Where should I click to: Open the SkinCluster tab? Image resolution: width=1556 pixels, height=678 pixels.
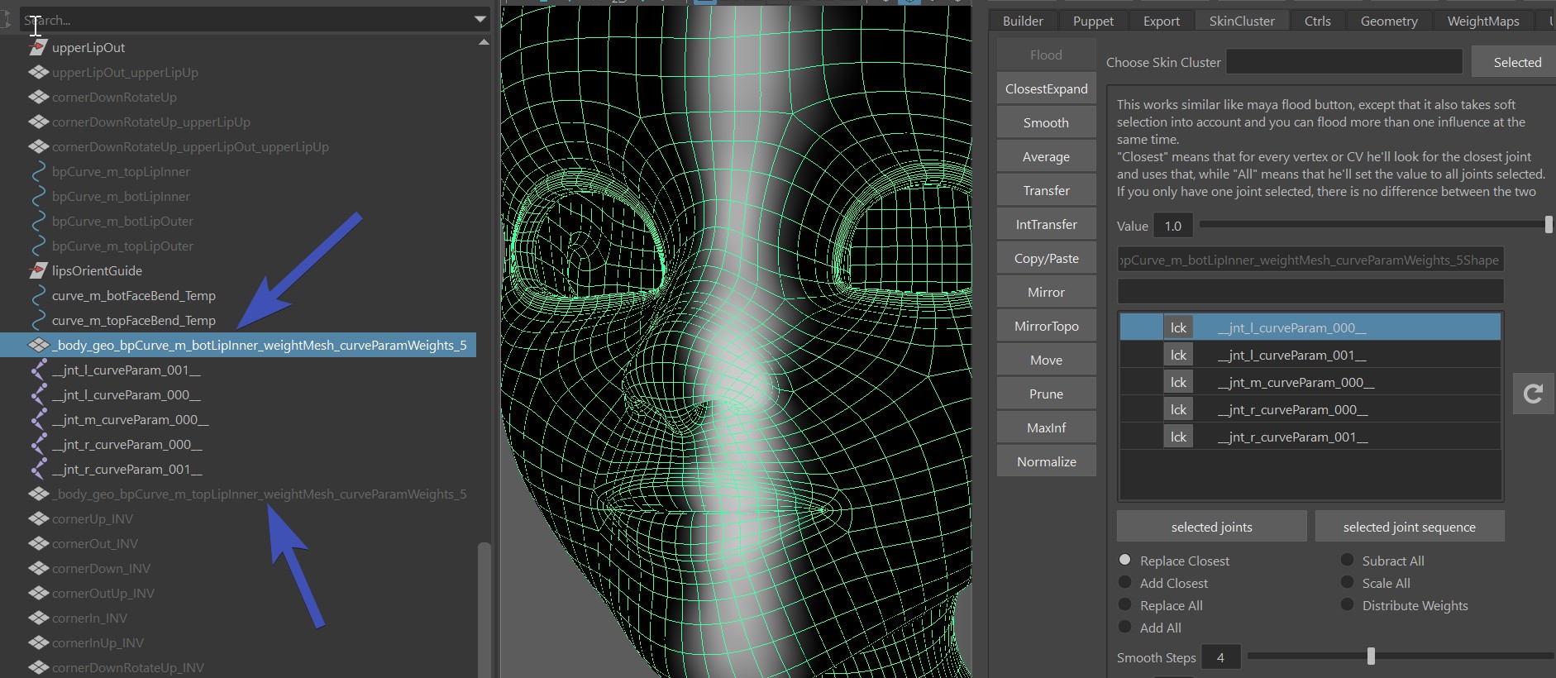(x=1242, y=21)
